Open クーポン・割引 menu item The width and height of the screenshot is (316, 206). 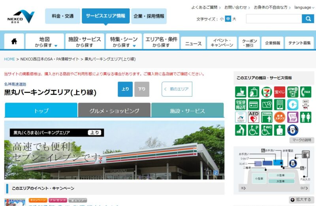click(249, 43)
